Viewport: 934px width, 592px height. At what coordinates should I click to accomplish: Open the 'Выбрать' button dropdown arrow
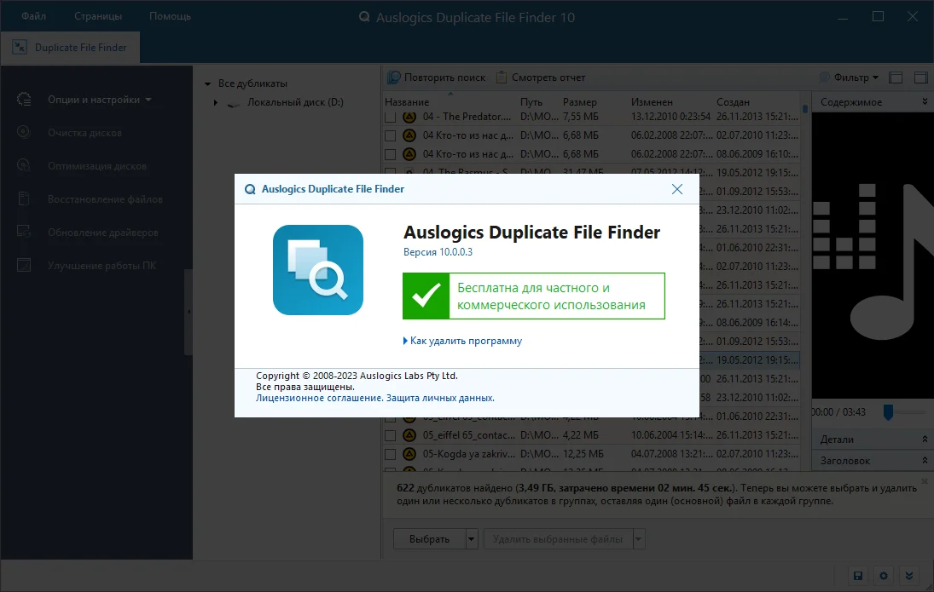471,539
